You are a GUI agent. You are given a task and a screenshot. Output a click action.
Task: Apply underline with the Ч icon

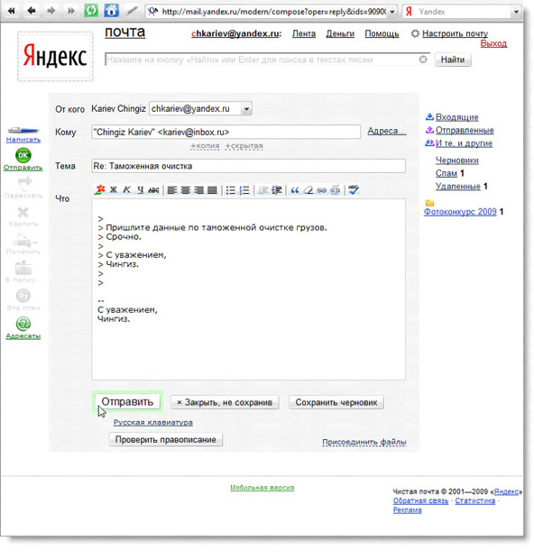pos(140,190)
